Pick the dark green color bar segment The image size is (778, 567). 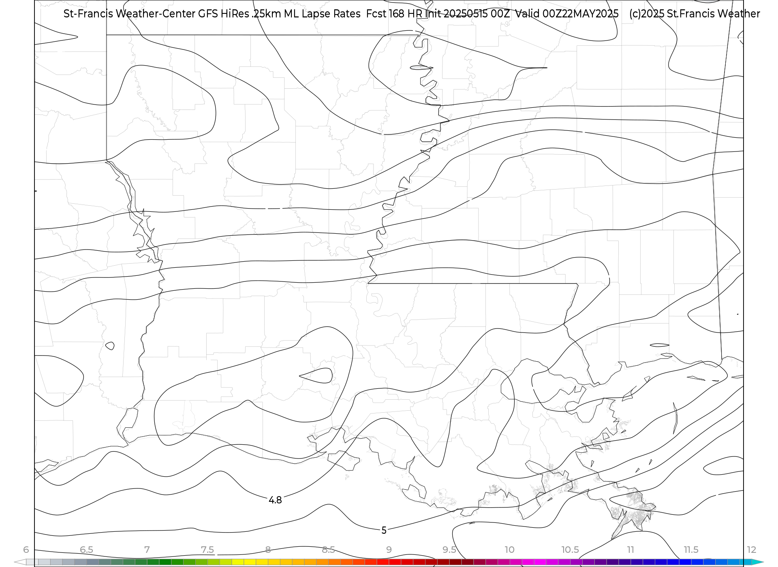[x=165, y=562]
